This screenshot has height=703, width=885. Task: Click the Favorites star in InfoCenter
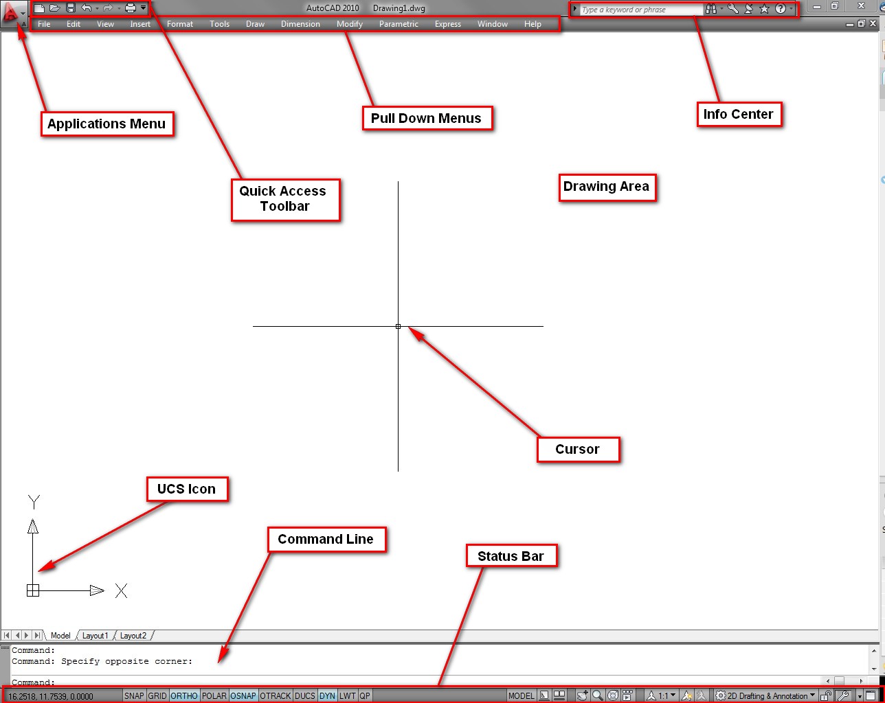(764, 9)
